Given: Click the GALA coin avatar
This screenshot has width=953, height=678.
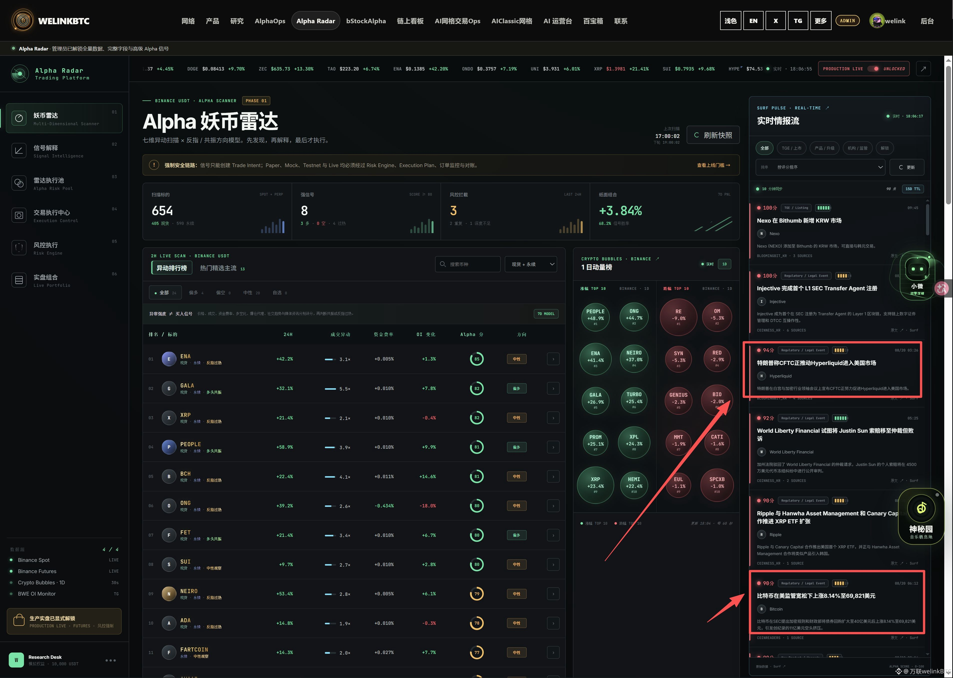Looking at the screenshot, I should point(169,388).
